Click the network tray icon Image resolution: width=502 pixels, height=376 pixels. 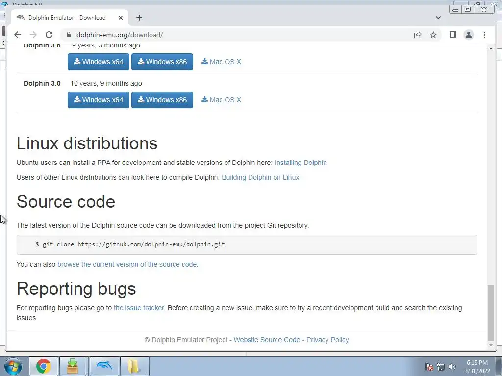441,367
